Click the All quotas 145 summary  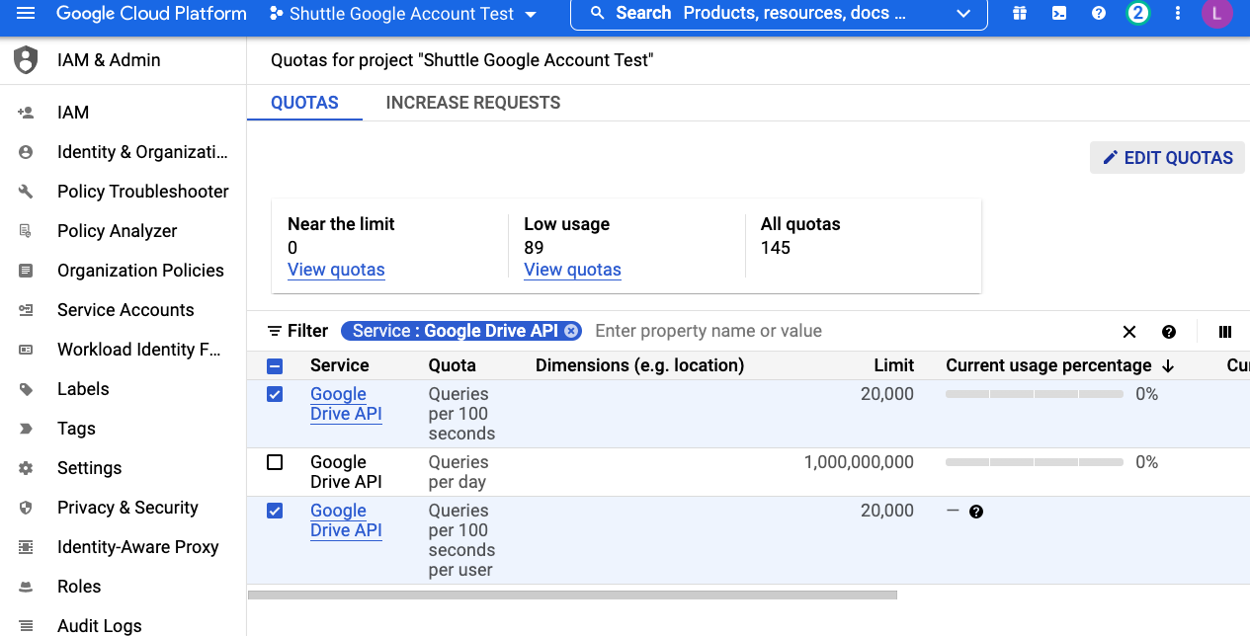(x=800, y=236)
